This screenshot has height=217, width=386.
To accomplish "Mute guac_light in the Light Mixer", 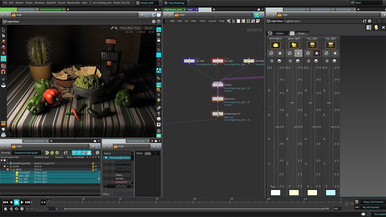I will coord(289,53).
